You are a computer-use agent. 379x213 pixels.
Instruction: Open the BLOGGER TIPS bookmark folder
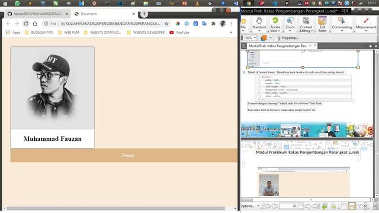[x=39, y=33]
